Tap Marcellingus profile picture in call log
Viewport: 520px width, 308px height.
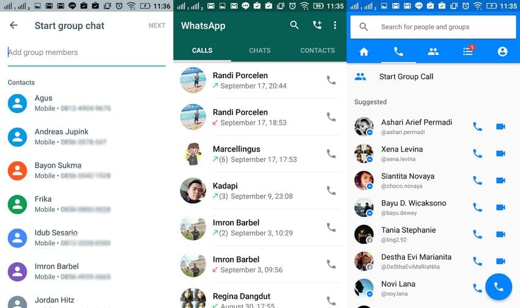(193, 154)
